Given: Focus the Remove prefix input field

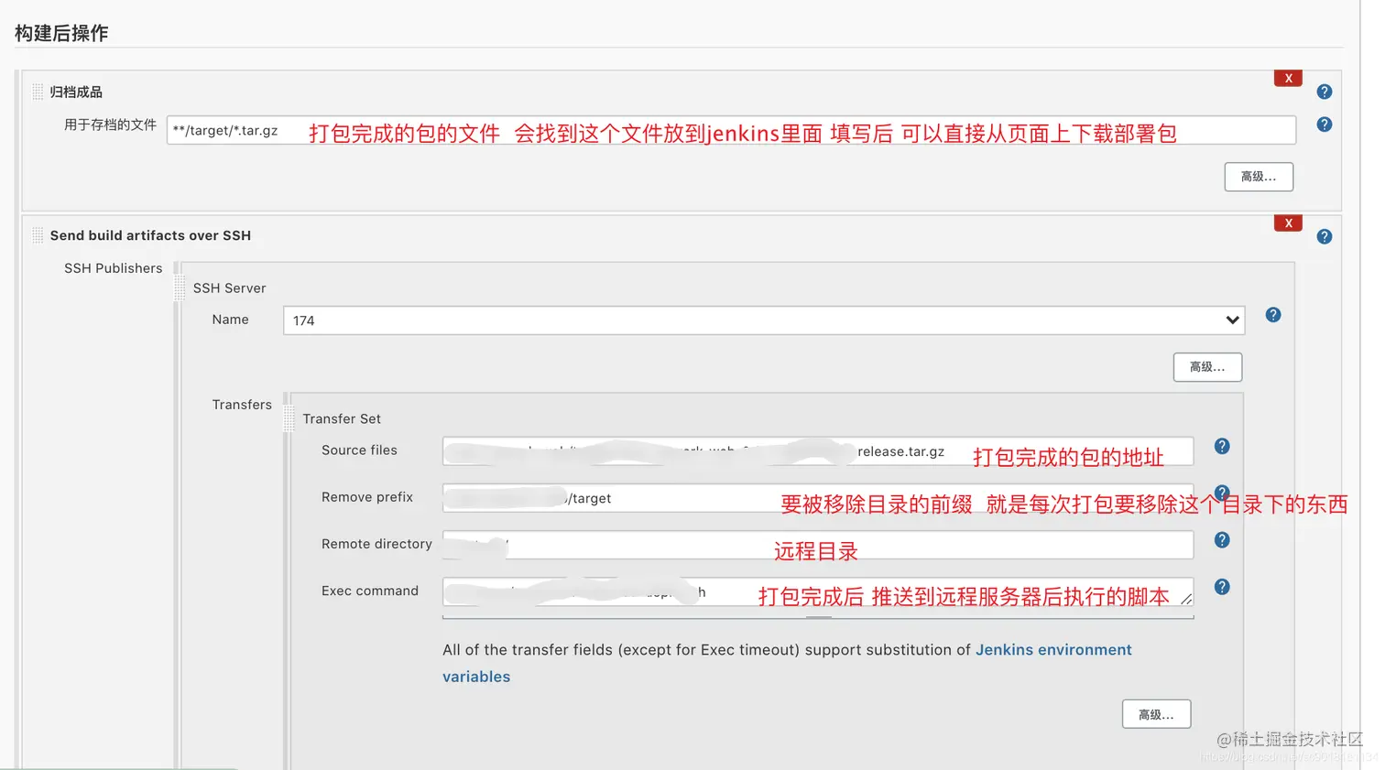Looking at the screenshot, I should pos(818,498).
